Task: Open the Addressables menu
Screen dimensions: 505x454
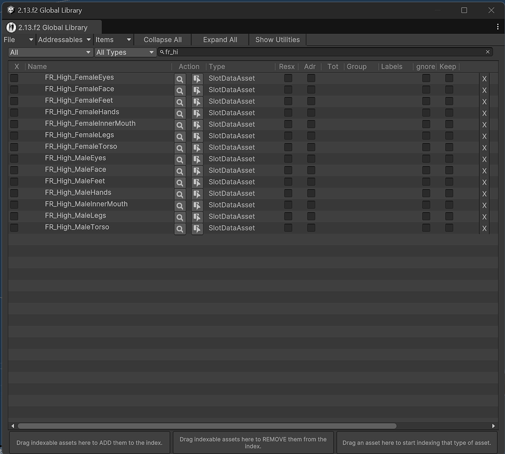Action: 63,39
